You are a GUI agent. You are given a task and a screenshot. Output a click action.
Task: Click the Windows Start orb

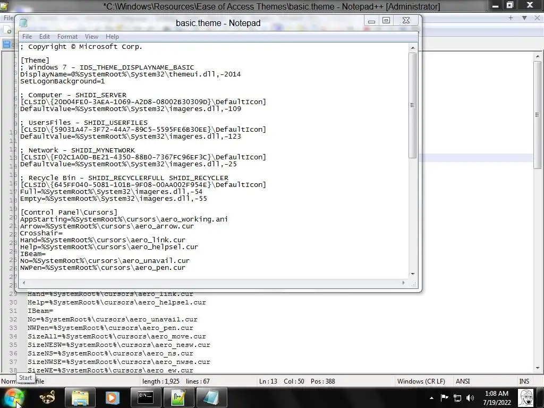tap(14, 397)
